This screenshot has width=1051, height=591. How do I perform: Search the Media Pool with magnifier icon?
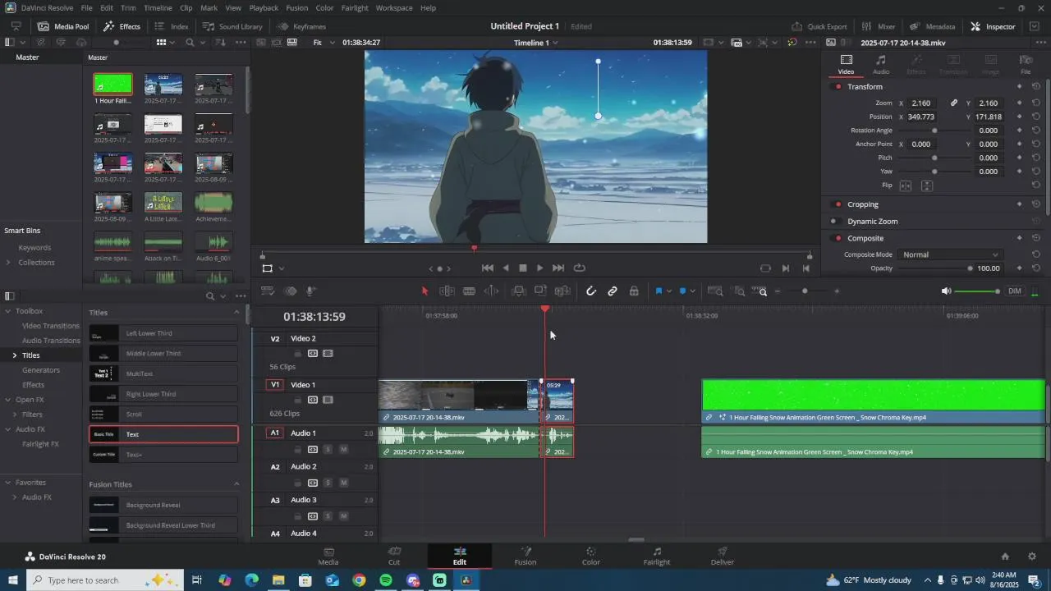tap(190, 43)
